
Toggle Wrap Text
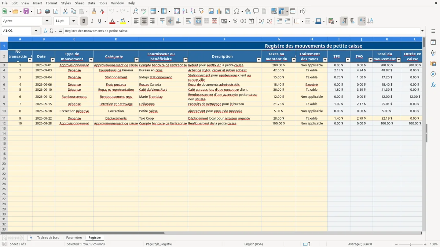tap(188, 21)
